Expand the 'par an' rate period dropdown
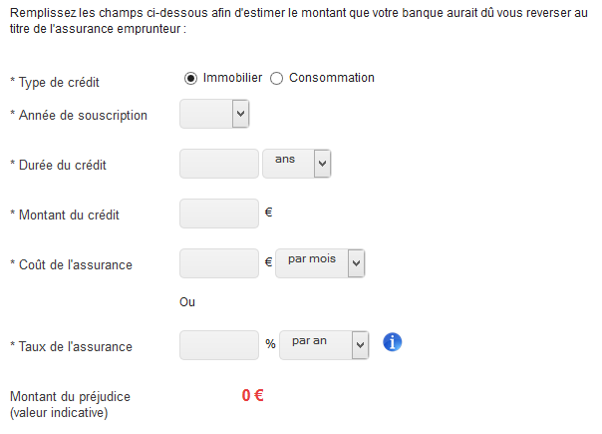This screenshot has height=434, width=602. (326, 345)
